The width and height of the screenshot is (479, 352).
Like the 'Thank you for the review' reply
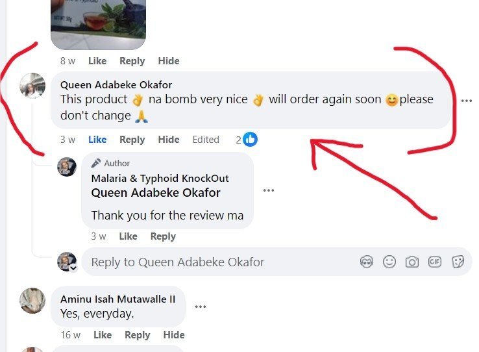[x=128, y=236]
